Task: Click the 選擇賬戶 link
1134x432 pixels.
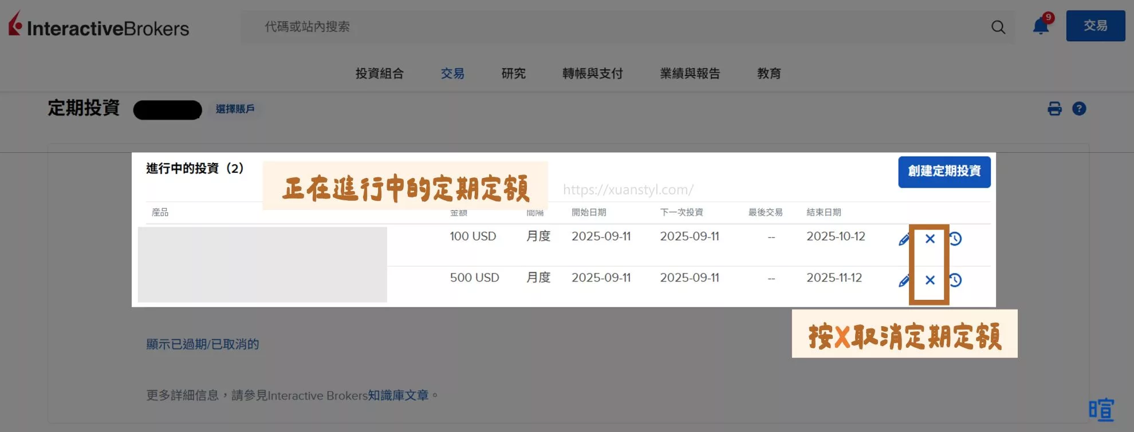Action: [235, 109]
